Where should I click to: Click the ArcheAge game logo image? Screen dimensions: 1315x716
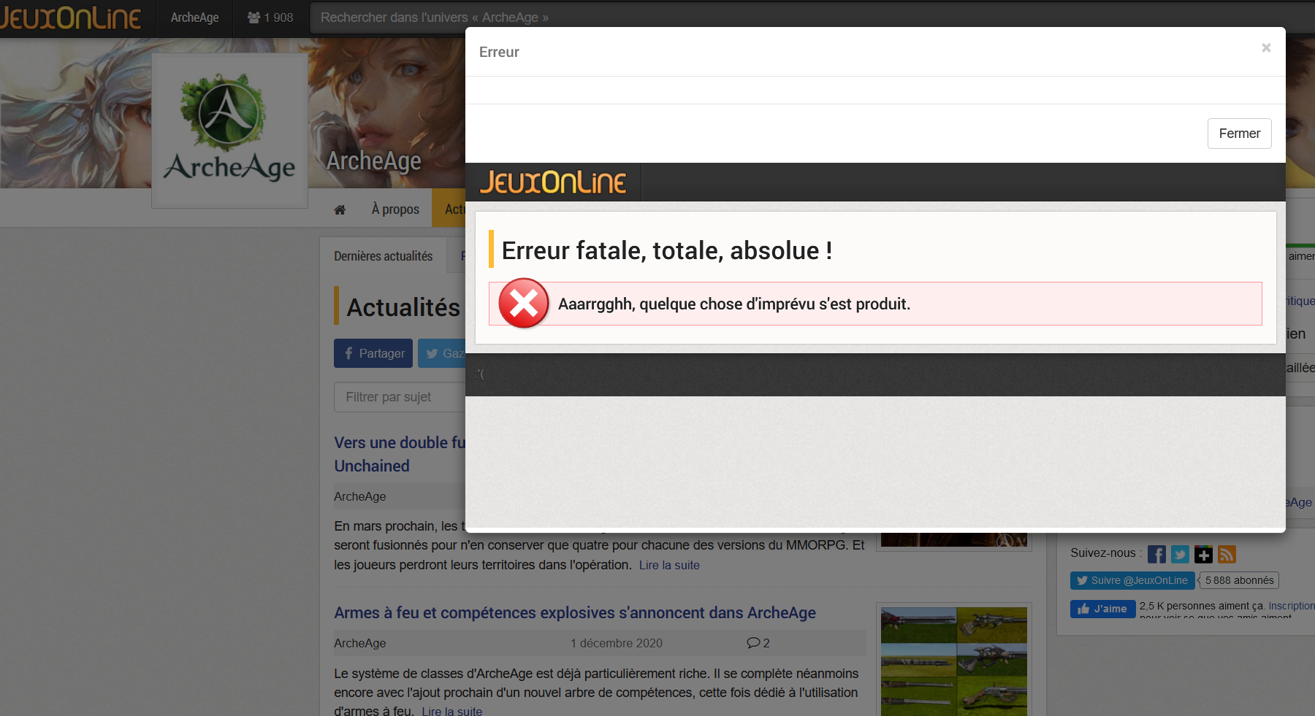pos(229,130)
